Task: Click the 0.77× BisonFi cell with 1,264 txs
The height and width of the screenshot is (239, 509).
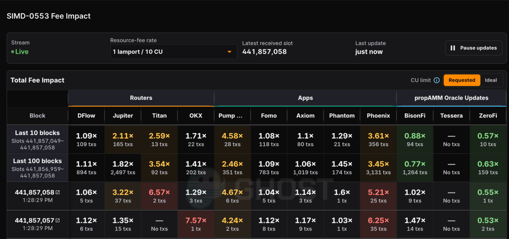Action: point(415,168)
